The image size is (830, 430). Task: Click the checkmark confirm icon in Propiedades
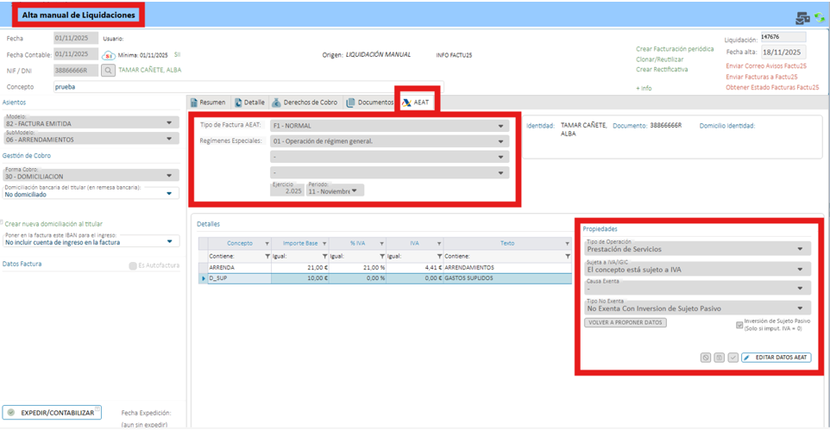[733, 358]
